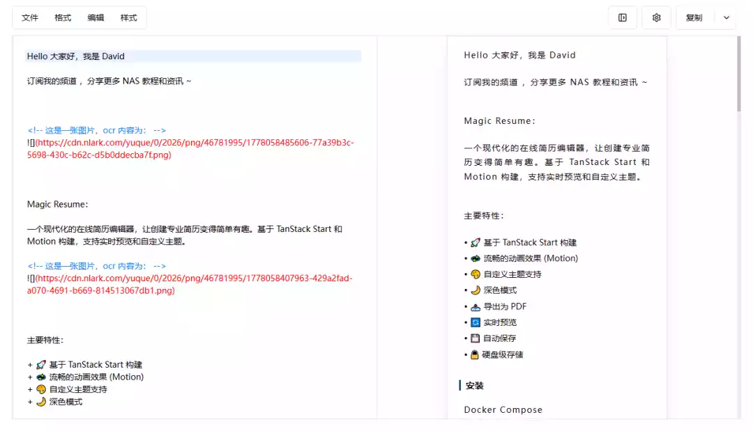Click the rocket emoji in the editor list
Screen dimensions: 753x431
(x=41, y=365)
